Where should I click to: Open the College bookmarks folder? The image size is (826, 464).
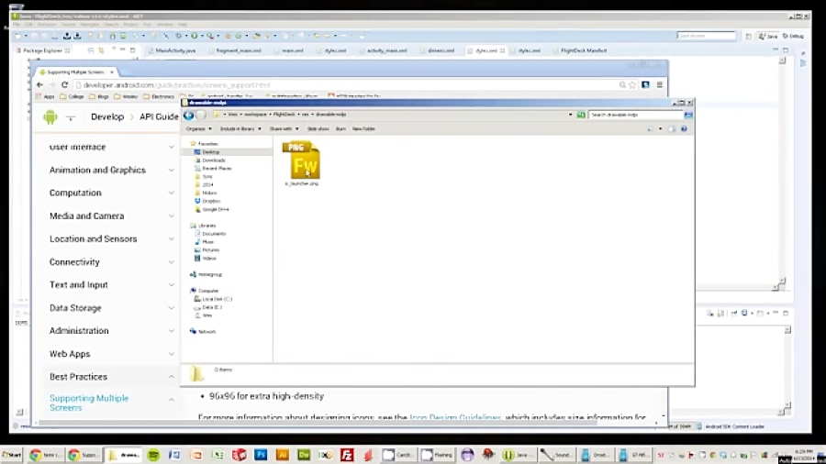(x=73, y=97)
